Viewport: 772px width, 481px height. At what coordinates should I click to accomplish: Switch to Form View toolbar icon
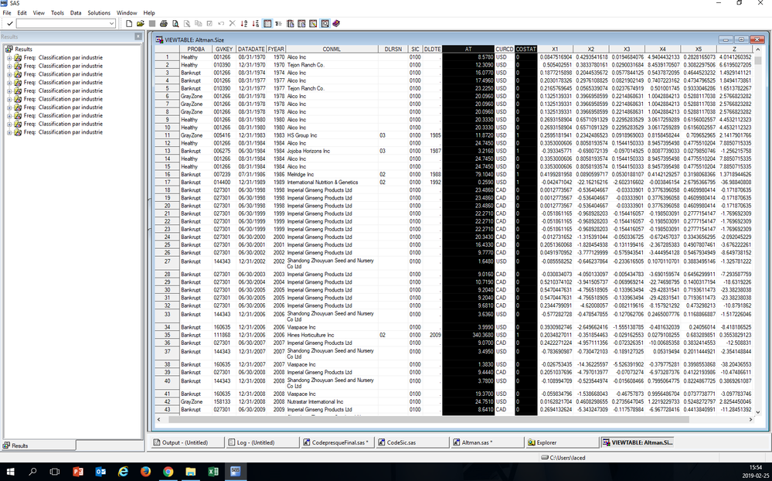(x=279, y=24)
